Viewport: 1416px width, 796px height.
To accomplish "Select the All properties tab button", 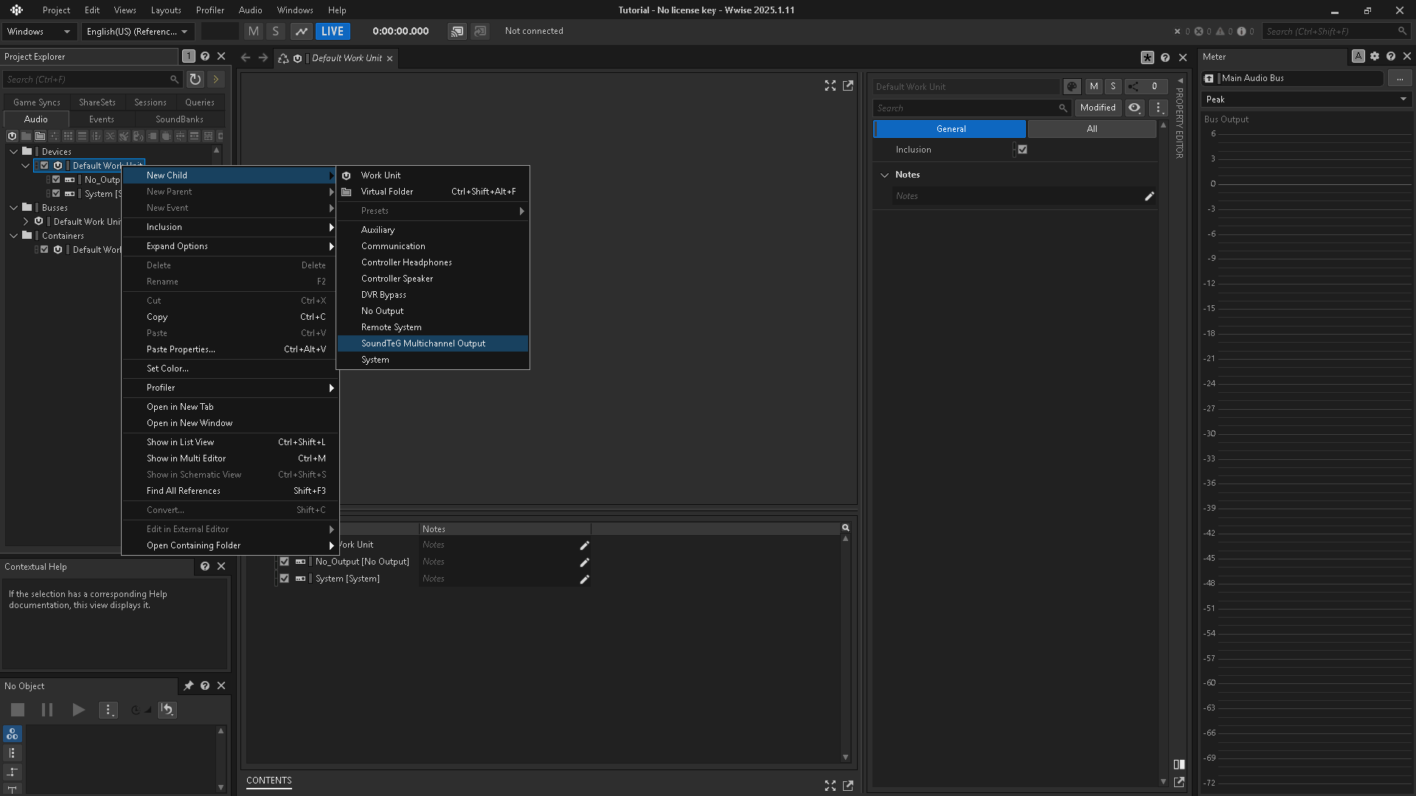I will [1091, 128].
